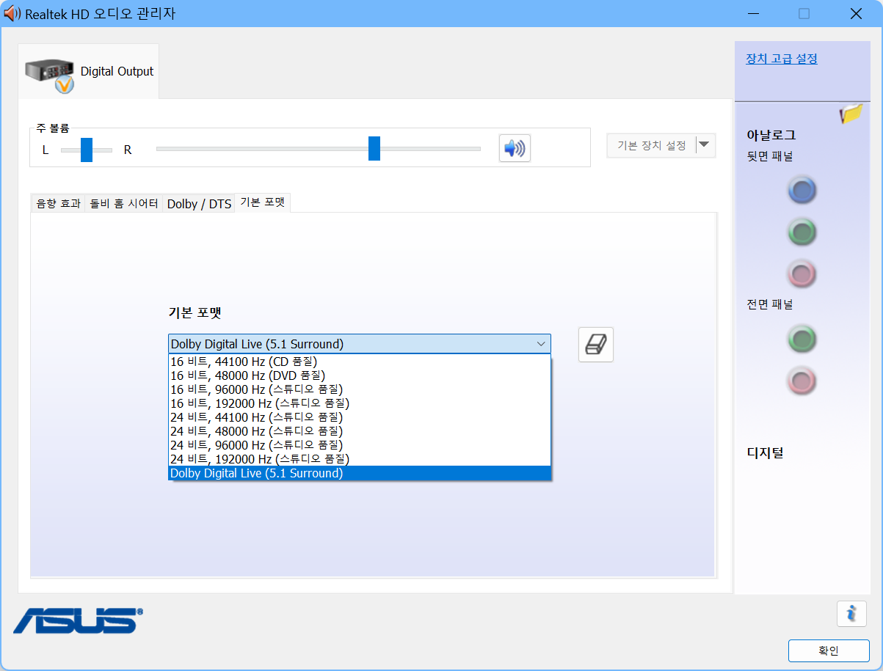Choose 24 비트, 96000 Hz option
This screenshot has width=883, height=671.
(360, 445)
